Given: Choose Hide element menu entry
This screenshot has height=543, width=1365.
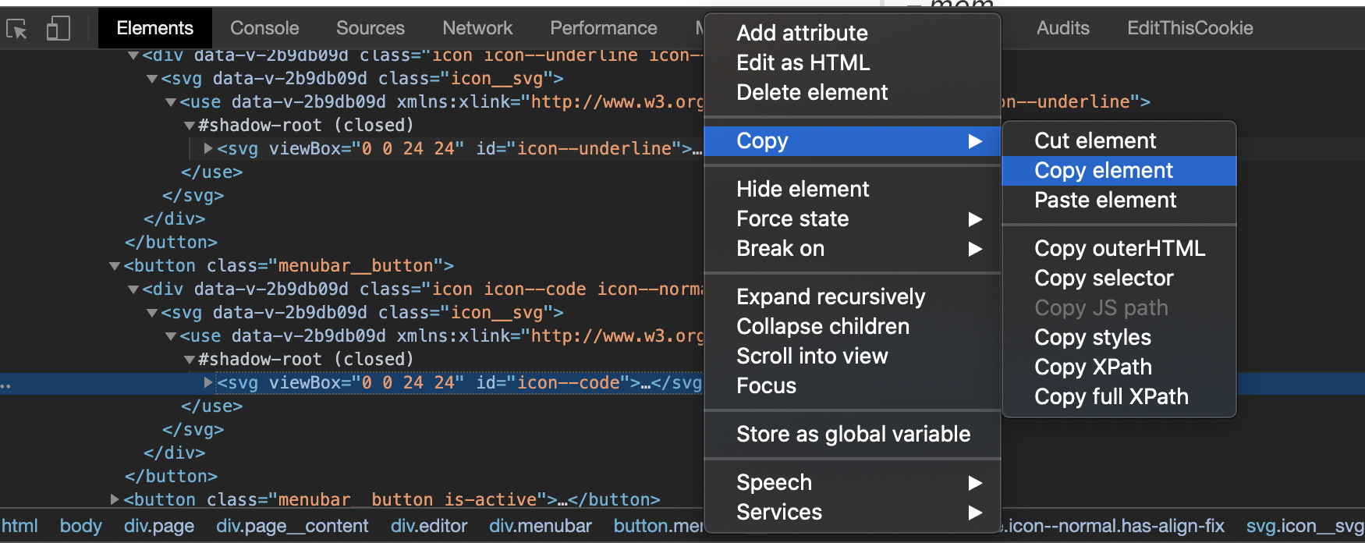Looking at the screenshot, I should click(852, 189).
